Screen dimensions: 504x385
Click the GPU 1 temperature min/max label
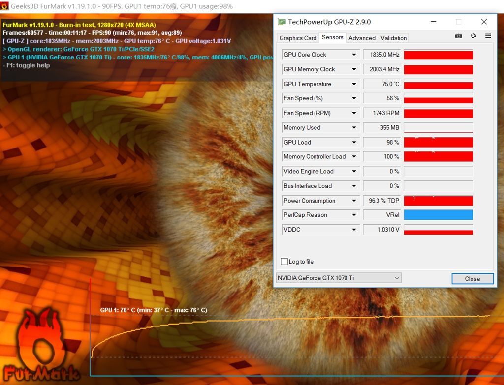pyautogui.click(x=154, y=310)
